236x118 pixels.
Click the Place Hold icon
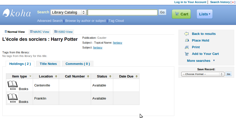[x=187, y=41]
